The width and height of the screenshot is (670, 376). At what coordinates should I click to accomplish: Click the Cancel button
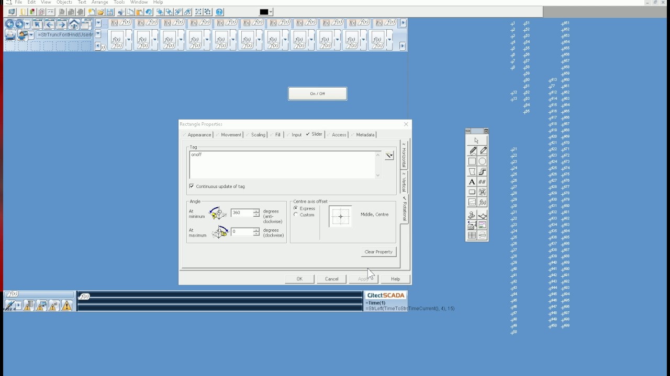click(331, 279)
